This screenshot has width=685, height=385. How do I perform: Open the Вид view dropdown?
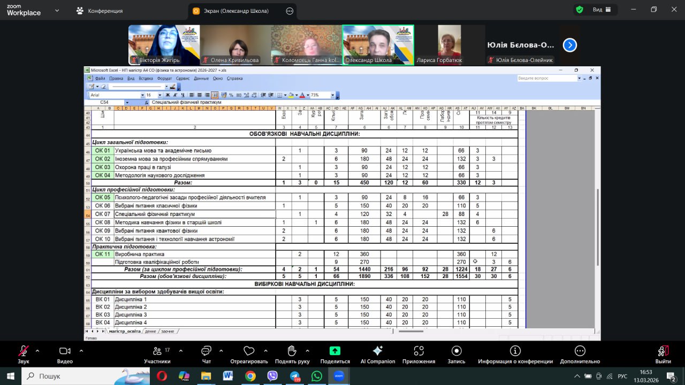point(597,10)
